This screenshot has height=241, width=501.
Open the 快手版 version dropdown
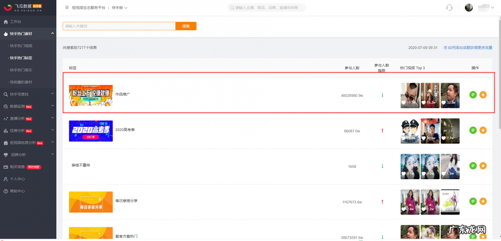119,8
